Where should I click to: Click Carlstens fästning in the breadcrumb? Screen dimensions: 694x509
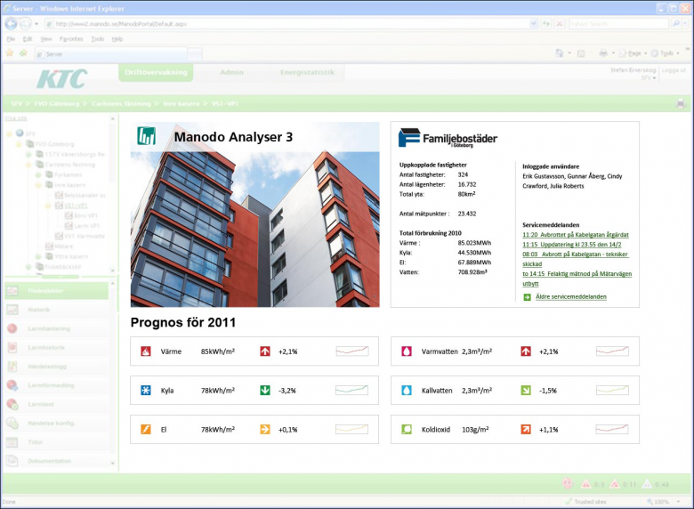pyautogui.click(x=121, y=104)
